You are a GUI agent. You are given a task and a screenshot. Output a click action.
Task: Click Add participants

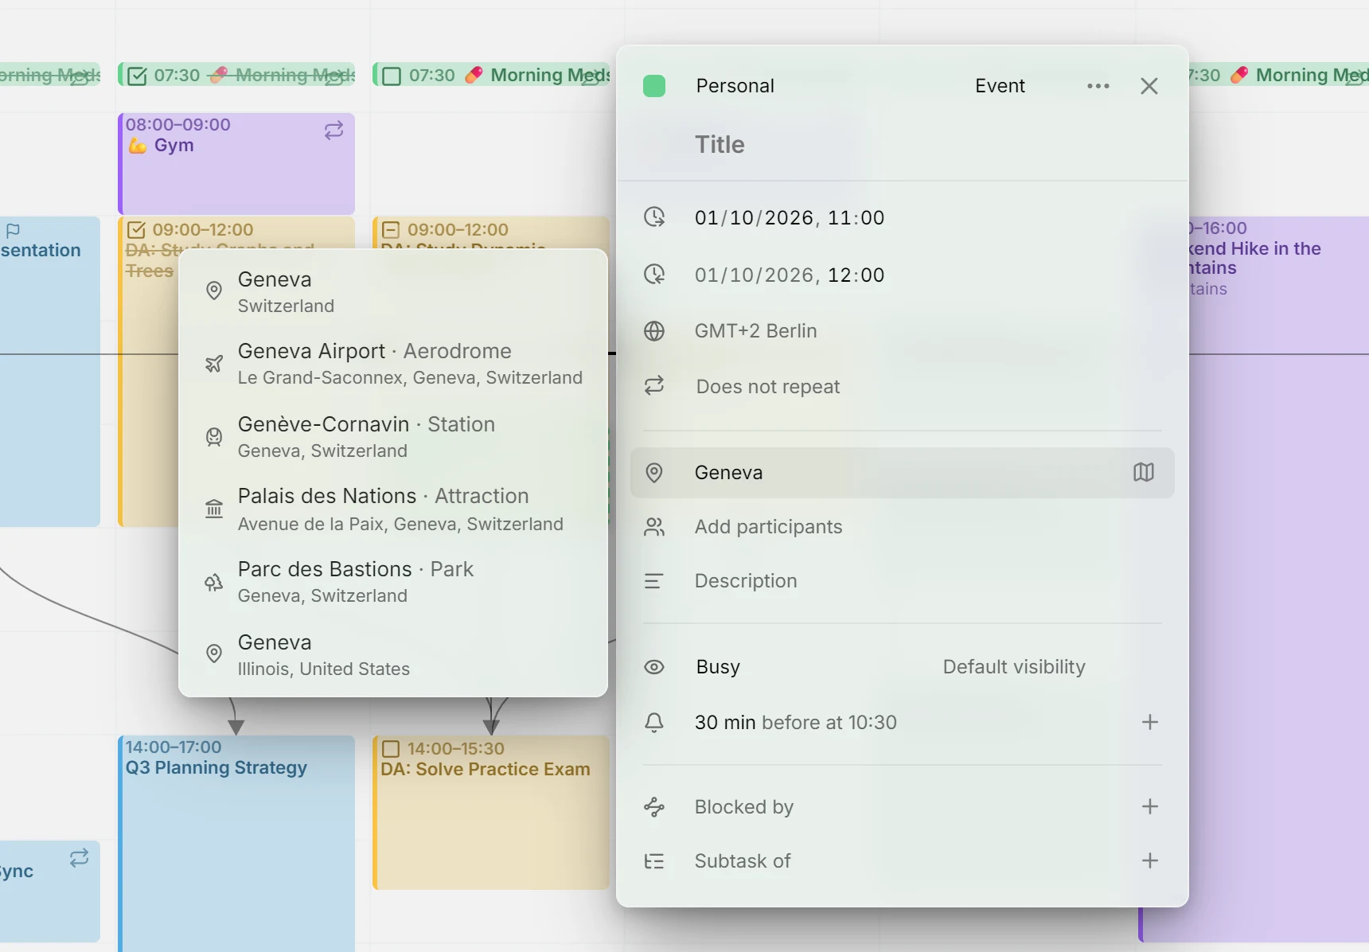click(768, 527)
